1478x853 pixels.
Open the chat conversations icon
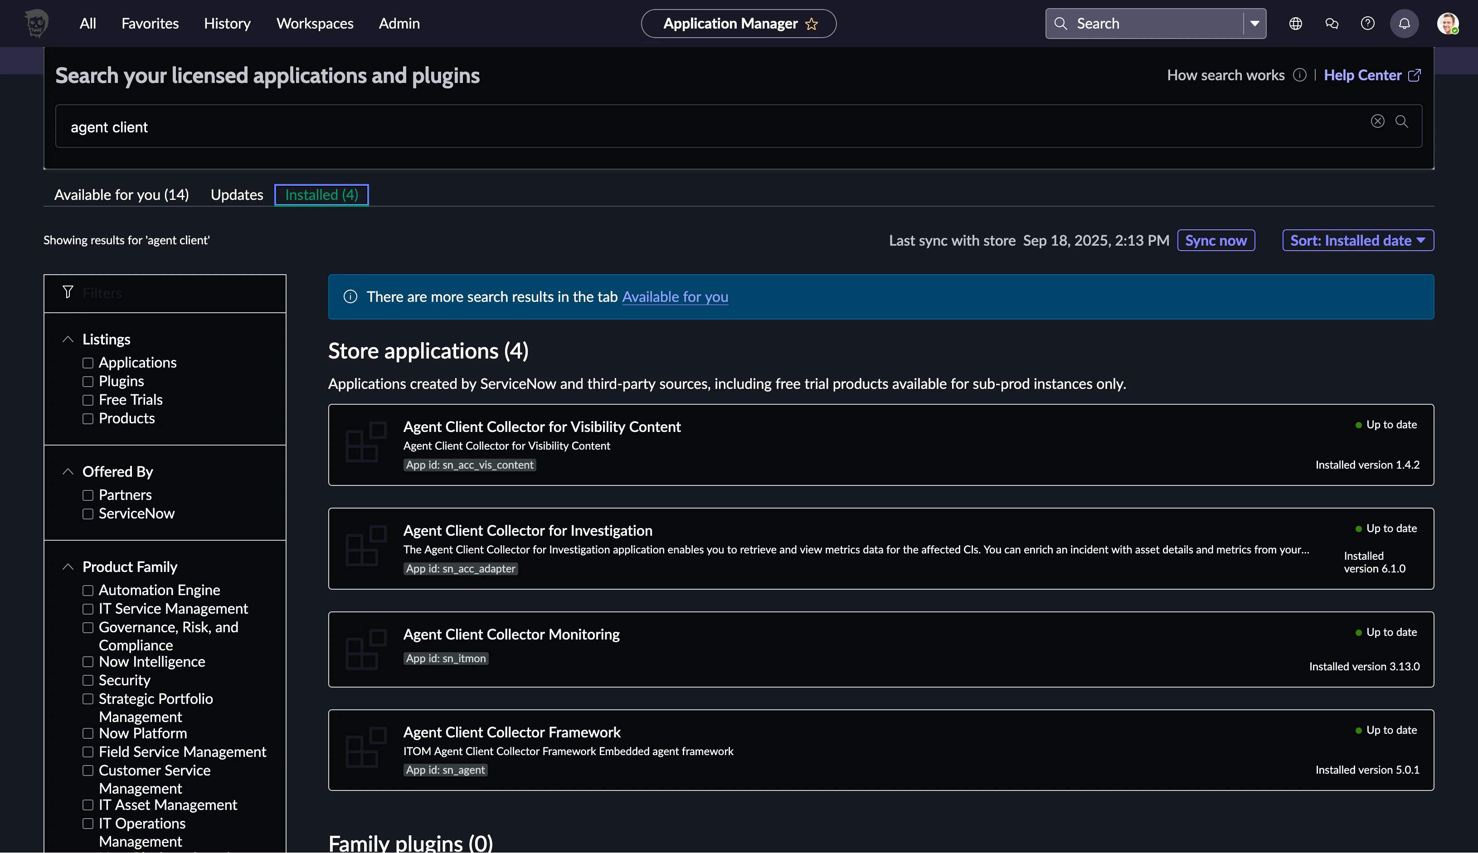1332,24
